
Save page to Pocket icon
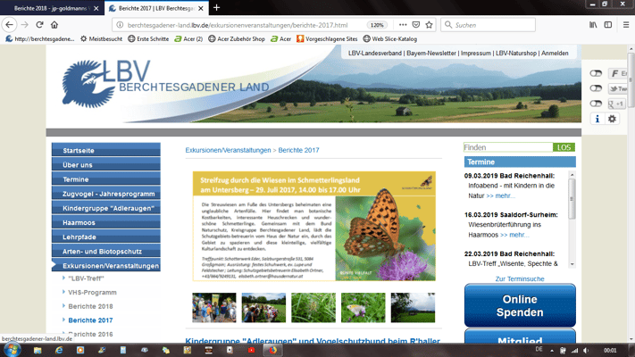click(x=416, y=25)
